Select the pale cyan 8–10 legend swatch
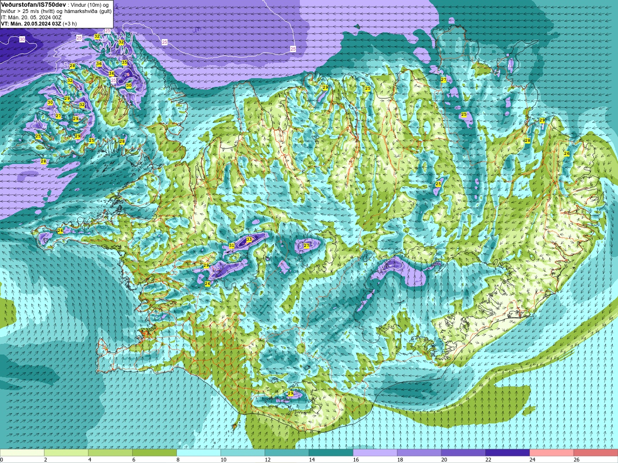618x463 pixels. (x=198, y=453)
